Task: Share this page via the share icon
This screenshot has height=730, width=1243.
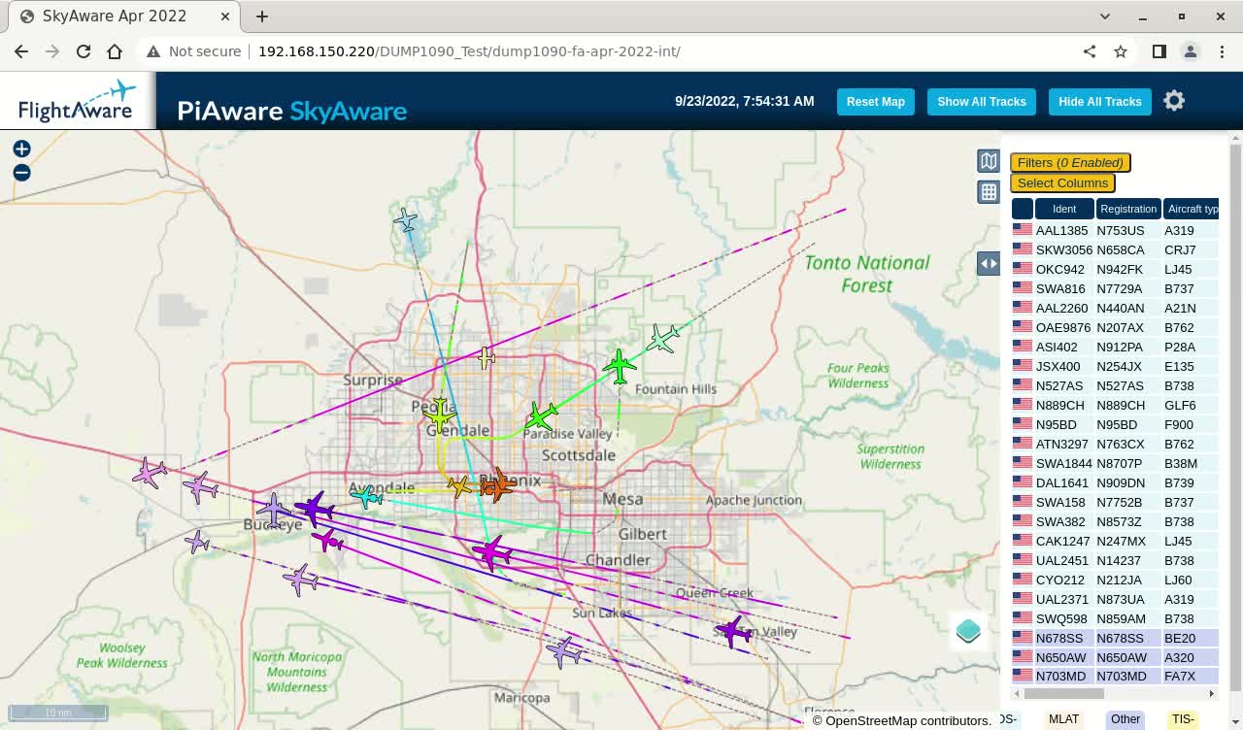Action: 1090,51
